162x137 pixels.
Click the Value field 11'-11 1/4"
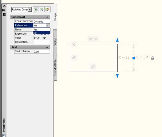(41, 38)
